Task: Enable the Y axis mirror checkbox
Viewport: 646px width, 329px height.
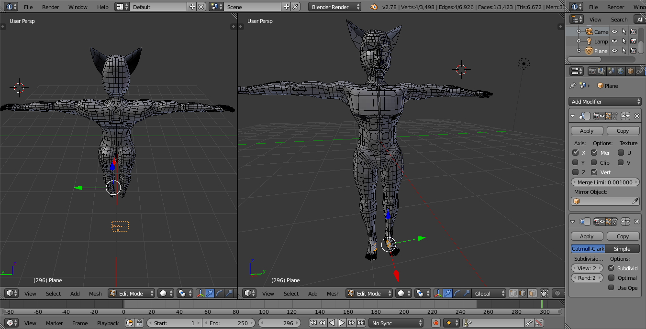Action: click(576, 162)
